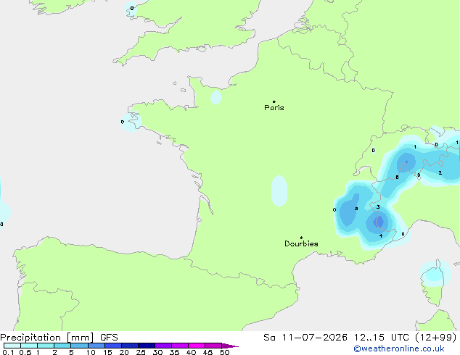Click the '5' precipitation value on map
The height and width of the screenshot is (355, 460).
click(x=356, y=209)
